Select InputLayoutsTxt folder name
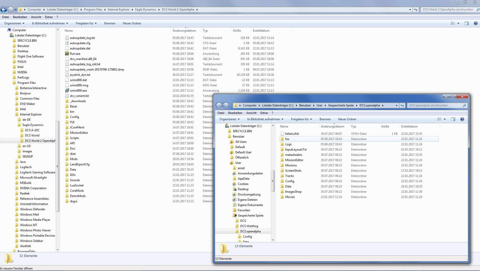The image size is (480, 271). [x=296, y=149]
